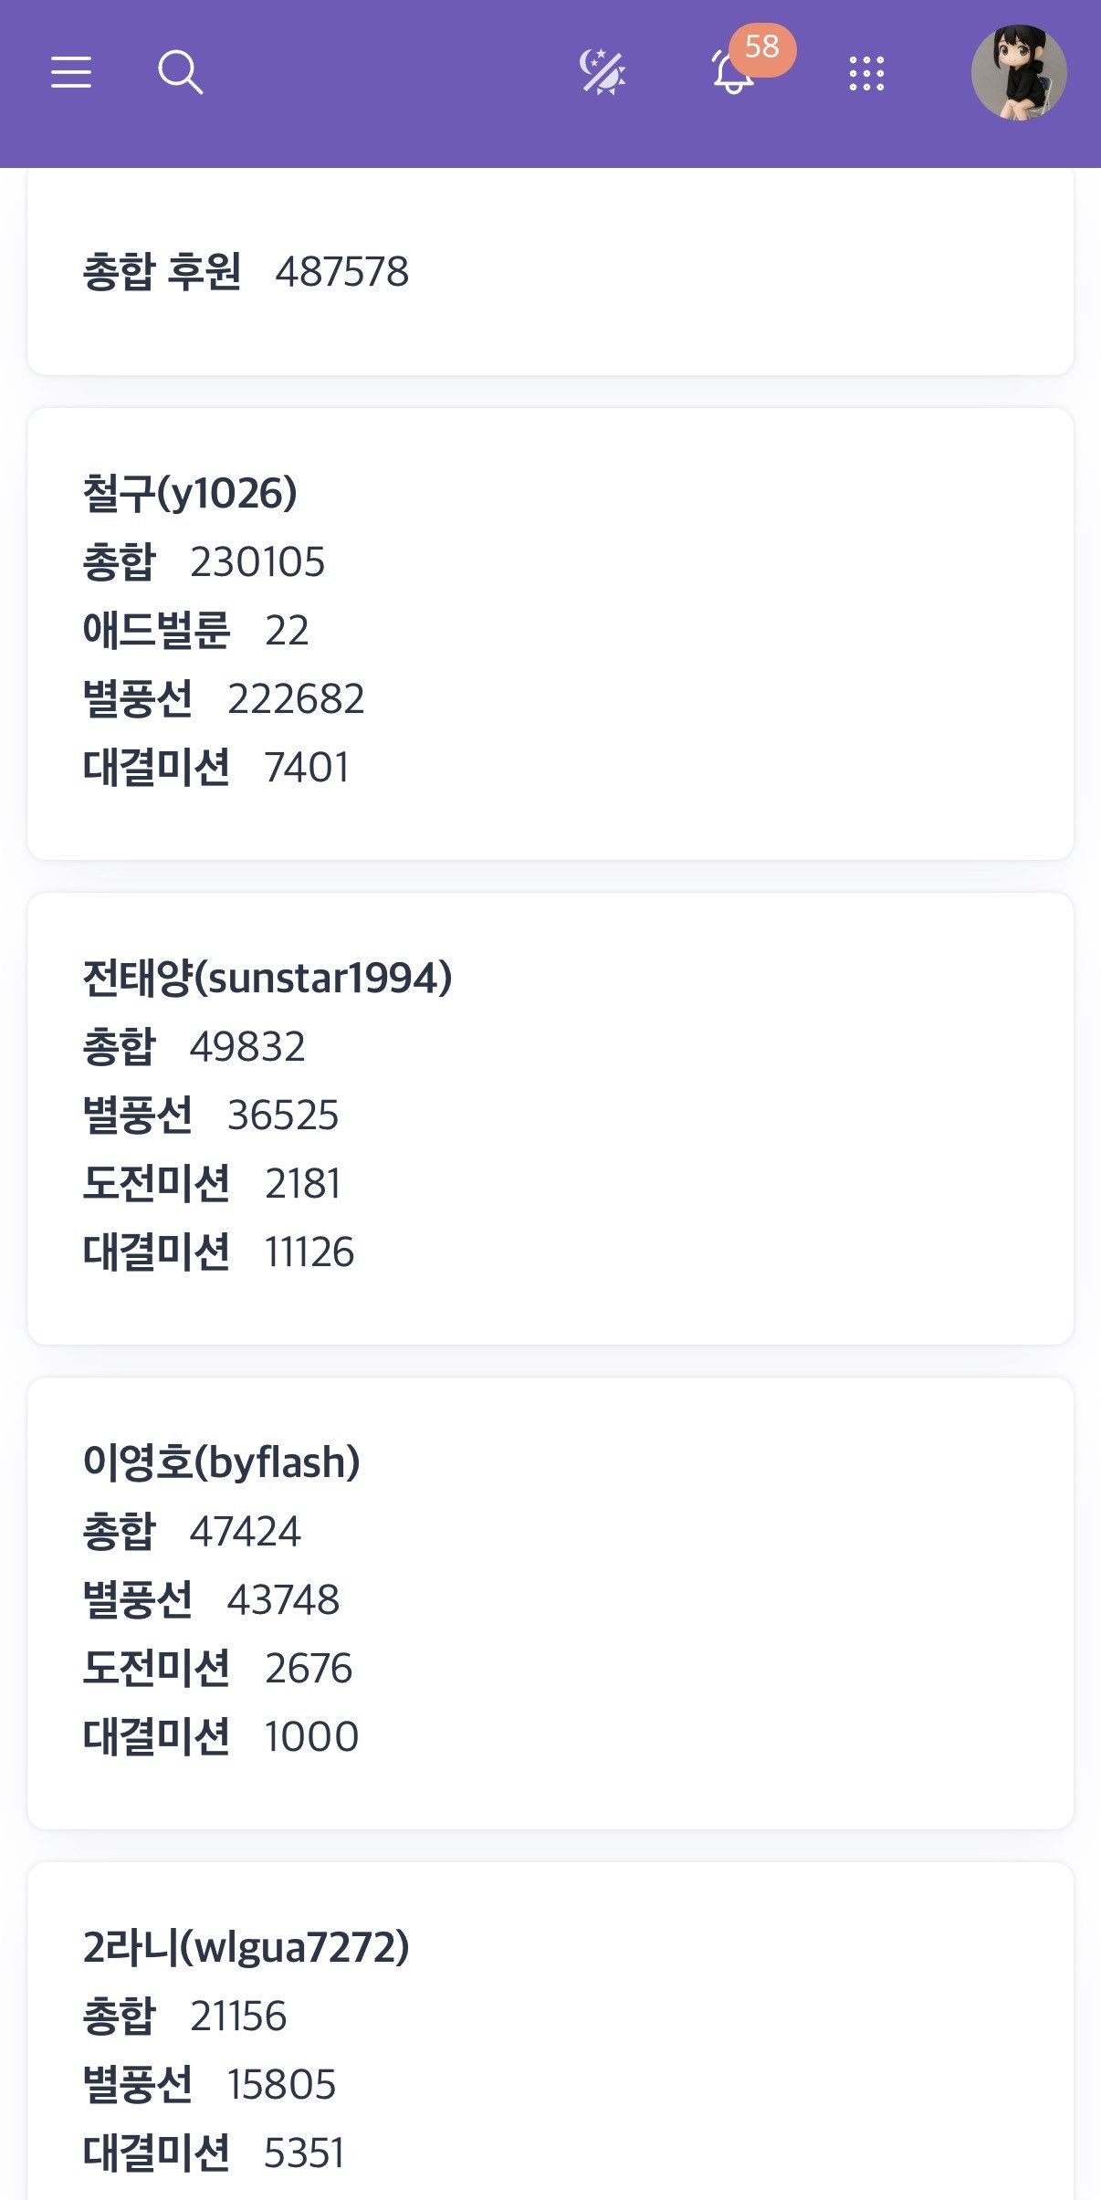Open the notifications bell
The width and height of the screenshot is (1101, 2200).
pyautogui.click(x=731, y=75)
